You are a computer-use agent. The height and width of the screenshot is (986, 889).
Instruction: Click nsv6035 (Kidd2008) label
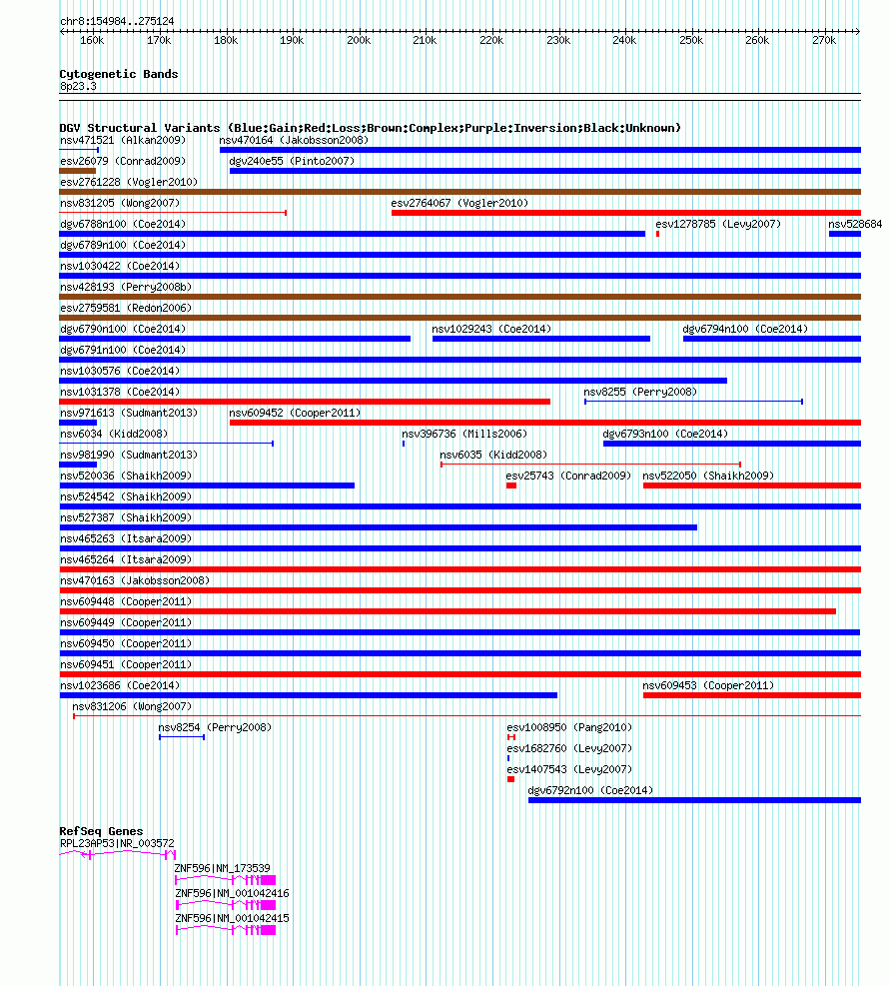tap(493, 455)
